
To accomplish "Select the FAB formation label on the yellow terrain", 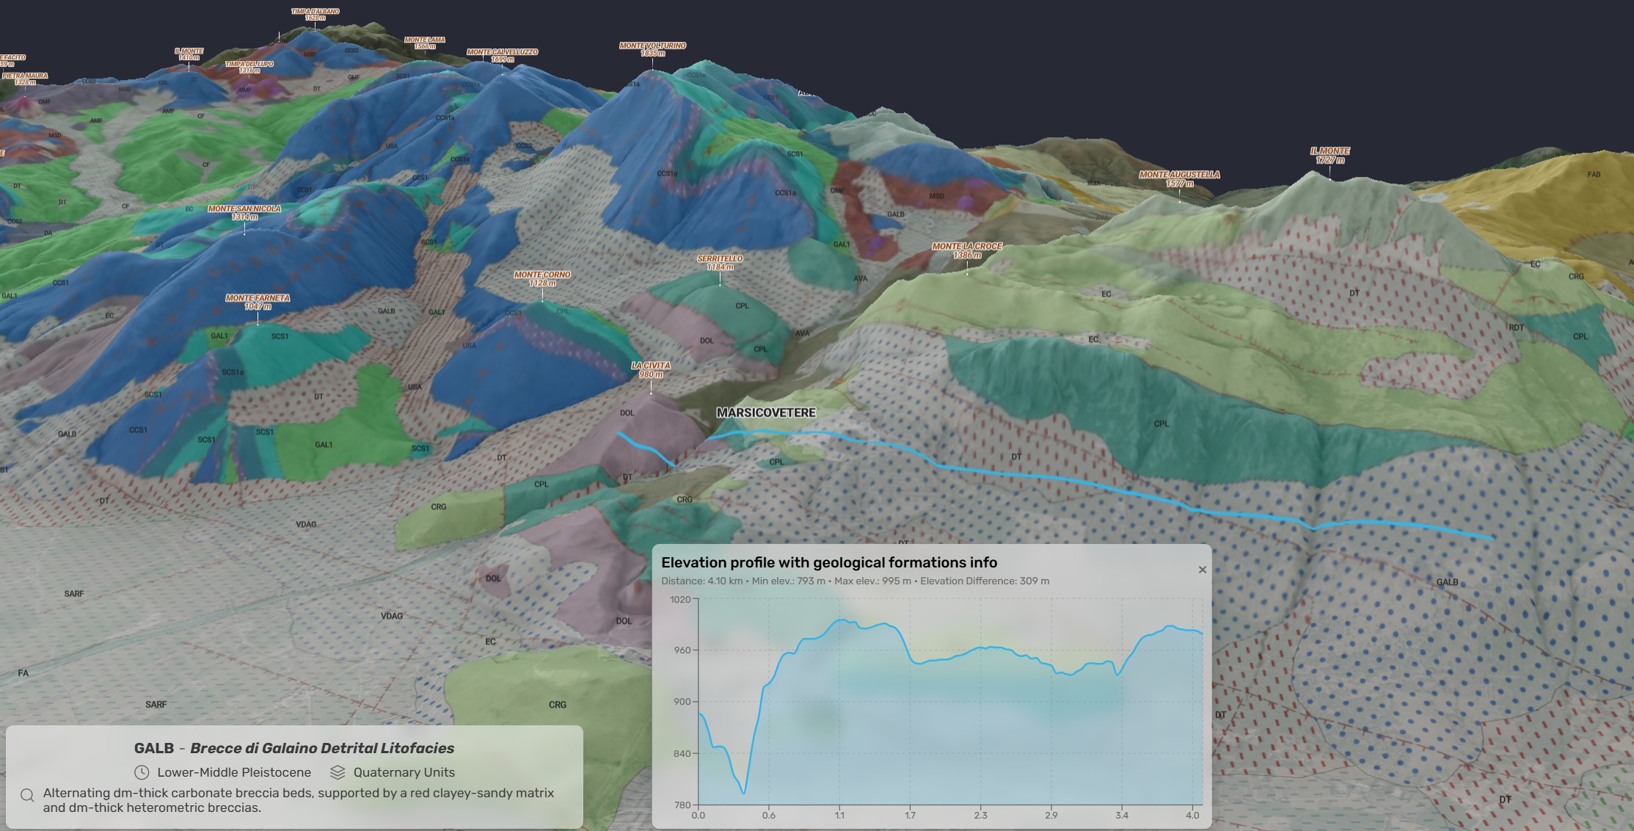I will coord(1594,174).
